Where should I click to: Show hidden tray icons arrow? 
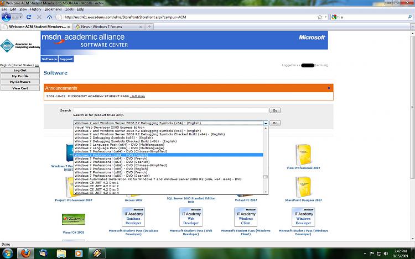(x=365, y=253)
